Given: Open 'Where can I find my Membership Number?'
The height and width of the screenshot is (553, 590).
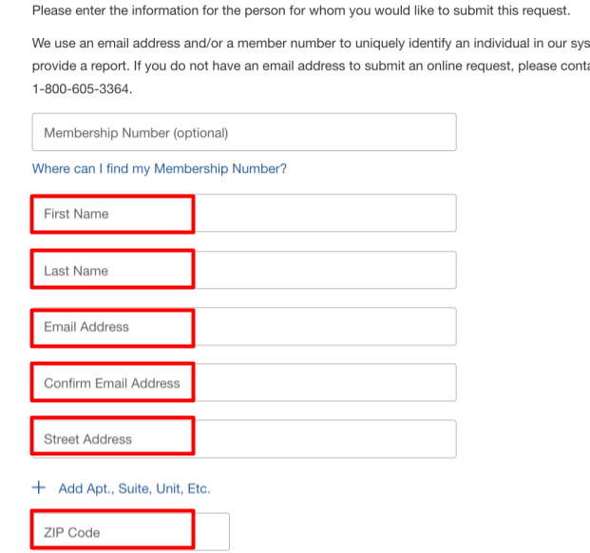Looking at the screenshot, I should pos(159,168).
